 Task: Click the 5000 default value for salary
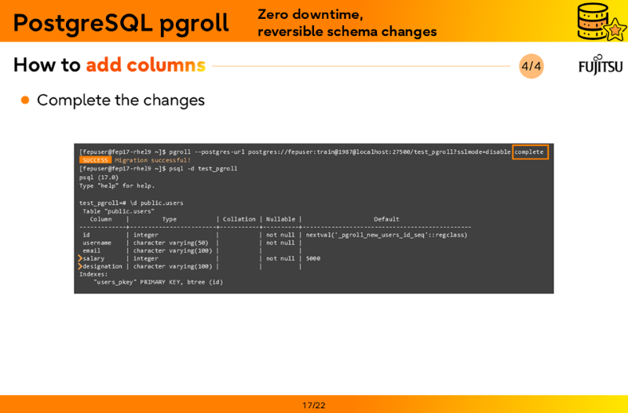pos(313,258)
